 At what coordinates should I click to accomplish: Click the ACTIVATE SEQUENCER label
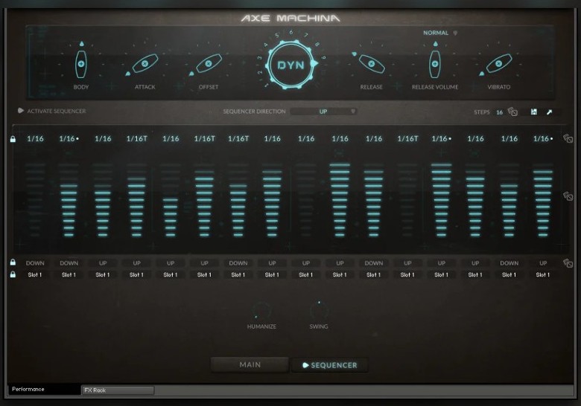[x=57, y=111]
